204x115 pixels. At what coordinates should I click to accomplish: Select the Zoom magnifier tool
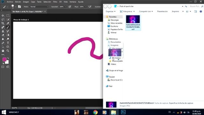pyautogui.click(x=8, y=51)
